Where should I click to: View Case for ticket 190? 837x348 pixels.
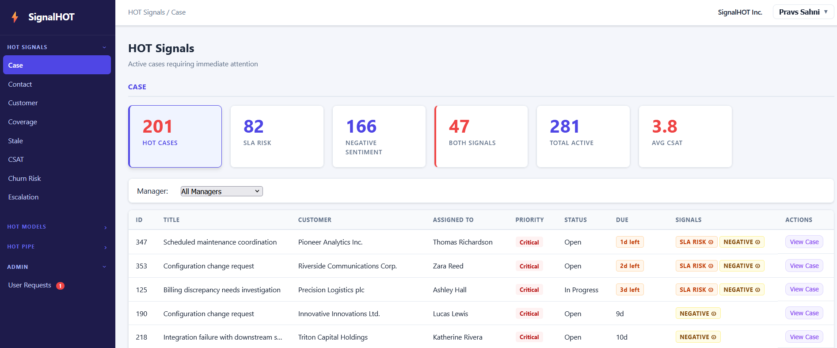click(804, 313)
